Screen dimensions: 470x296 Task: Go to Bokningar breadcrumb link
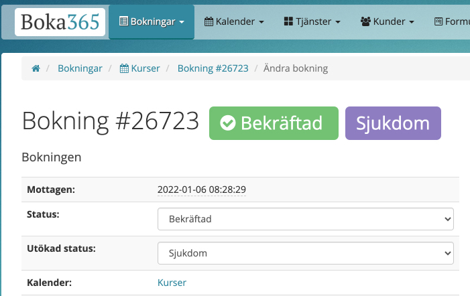coord(80,68)
